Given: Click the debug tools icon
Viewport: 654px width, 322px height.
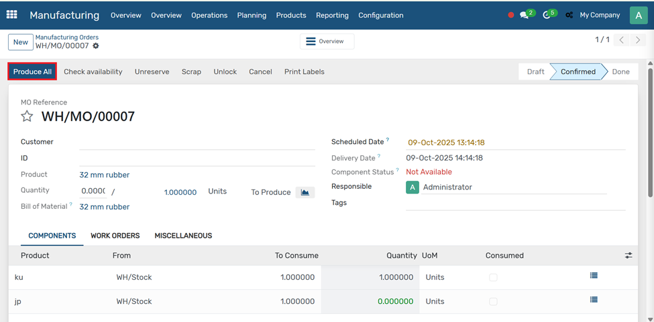Looking at the screenshot, I should pos(569,15).
